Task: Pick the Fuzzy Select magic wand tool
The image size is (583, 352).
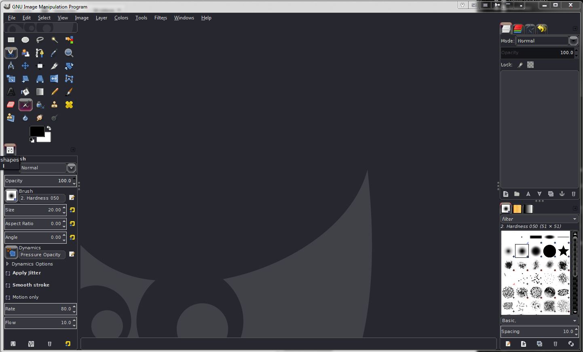Action: [x=55, y=40]
